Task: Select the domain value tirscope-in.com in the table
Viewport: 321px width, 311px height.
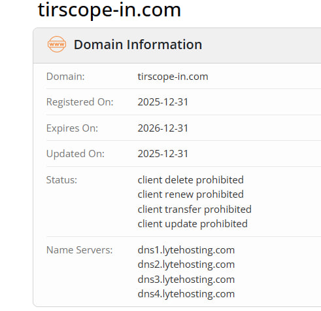Action: [173, 77]
